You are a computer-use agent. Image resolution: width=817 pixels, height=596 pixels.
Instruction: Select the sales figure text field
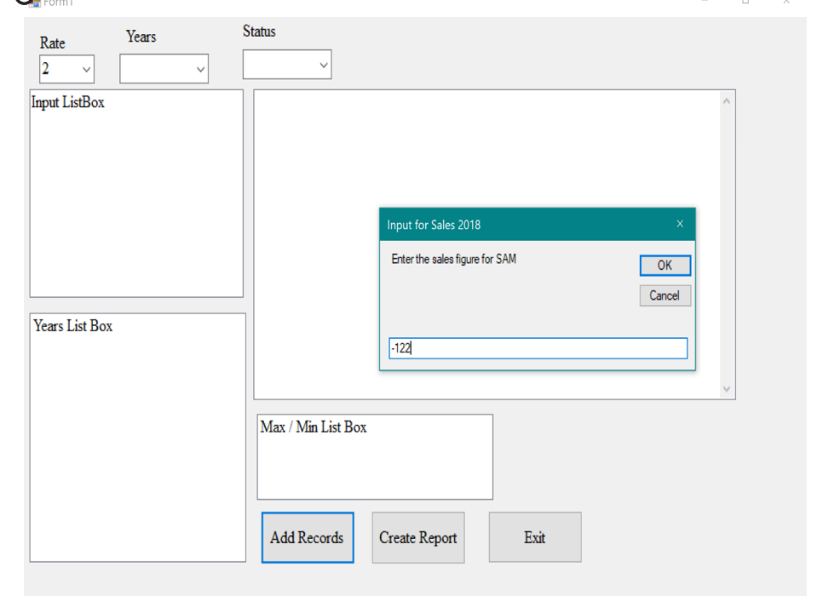coord(537,347)
